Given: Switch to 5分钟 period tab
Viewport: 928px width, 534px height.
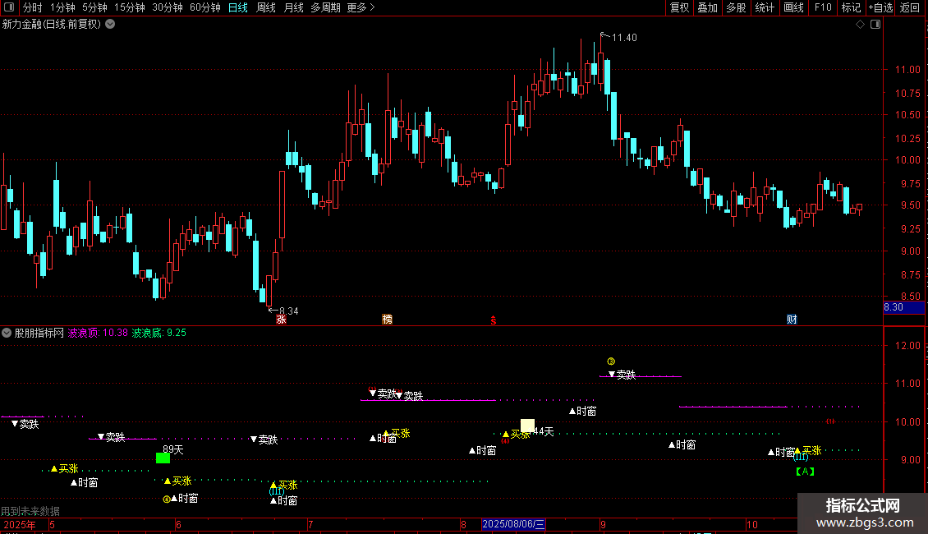Looking at the screenshot, I should (94, 7).
